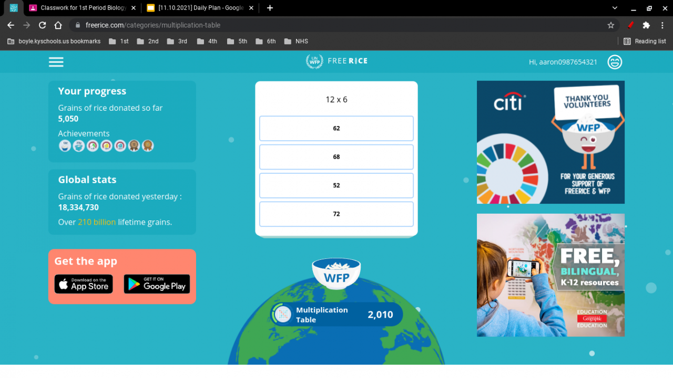Click the brown ribbon achievement badge
This screenshot has width=673, height=378.
tap(134, 145)
